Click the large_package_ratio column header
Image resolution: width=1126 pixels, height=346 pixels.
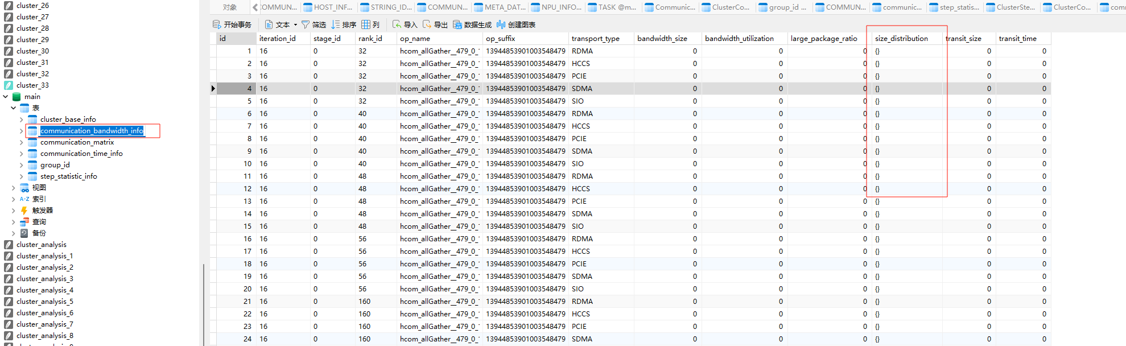[829, 39]
